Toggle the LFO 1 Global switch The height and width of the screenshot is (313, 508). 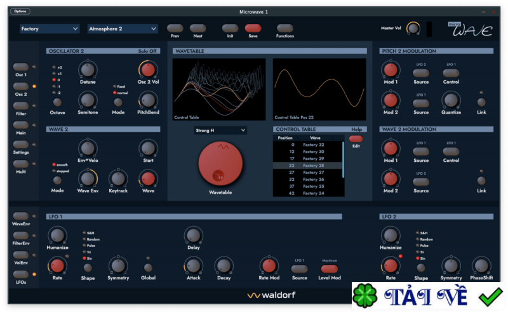click(x=148, y=268)
